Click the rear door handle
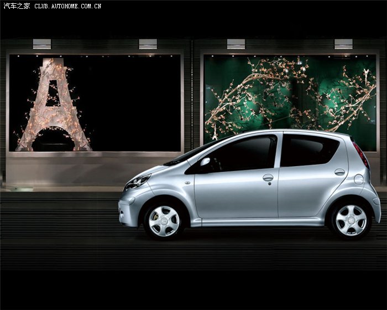The height and width of the screenshot is (310, 387). click(x=339, y=172)
